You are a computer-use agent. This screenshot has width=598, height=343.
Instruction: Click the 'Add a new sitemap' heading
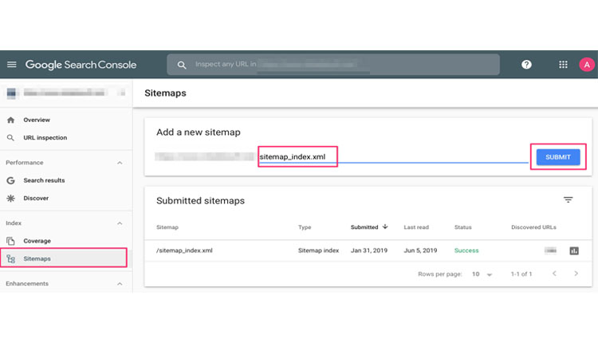[199, 132]
